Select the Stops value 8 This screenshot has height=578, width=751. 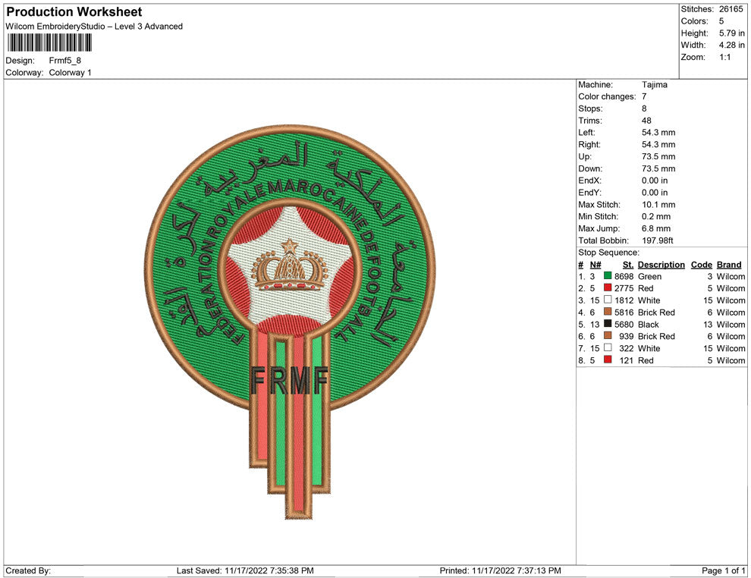(x=644, y=108)
